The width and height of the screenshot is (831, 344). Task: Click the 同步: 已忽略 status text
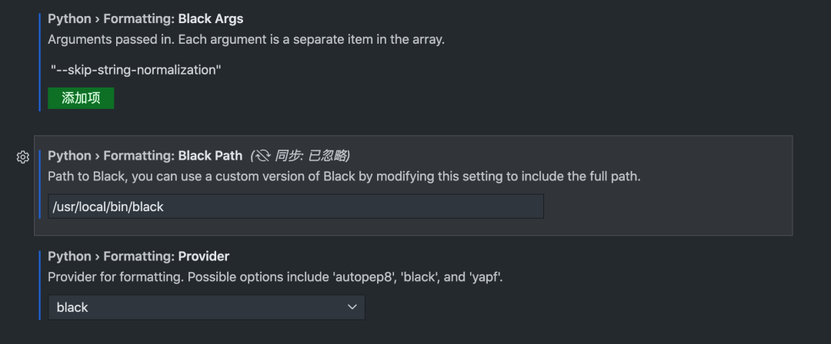[312, 156]
